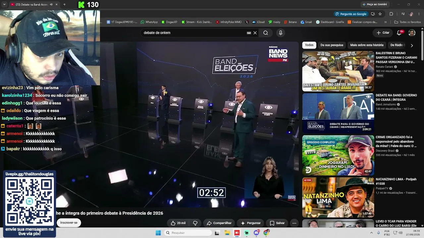Select the Mais sobre esta história chip
Viewport: 424px width, 238px height.
[x=367, y=45]
